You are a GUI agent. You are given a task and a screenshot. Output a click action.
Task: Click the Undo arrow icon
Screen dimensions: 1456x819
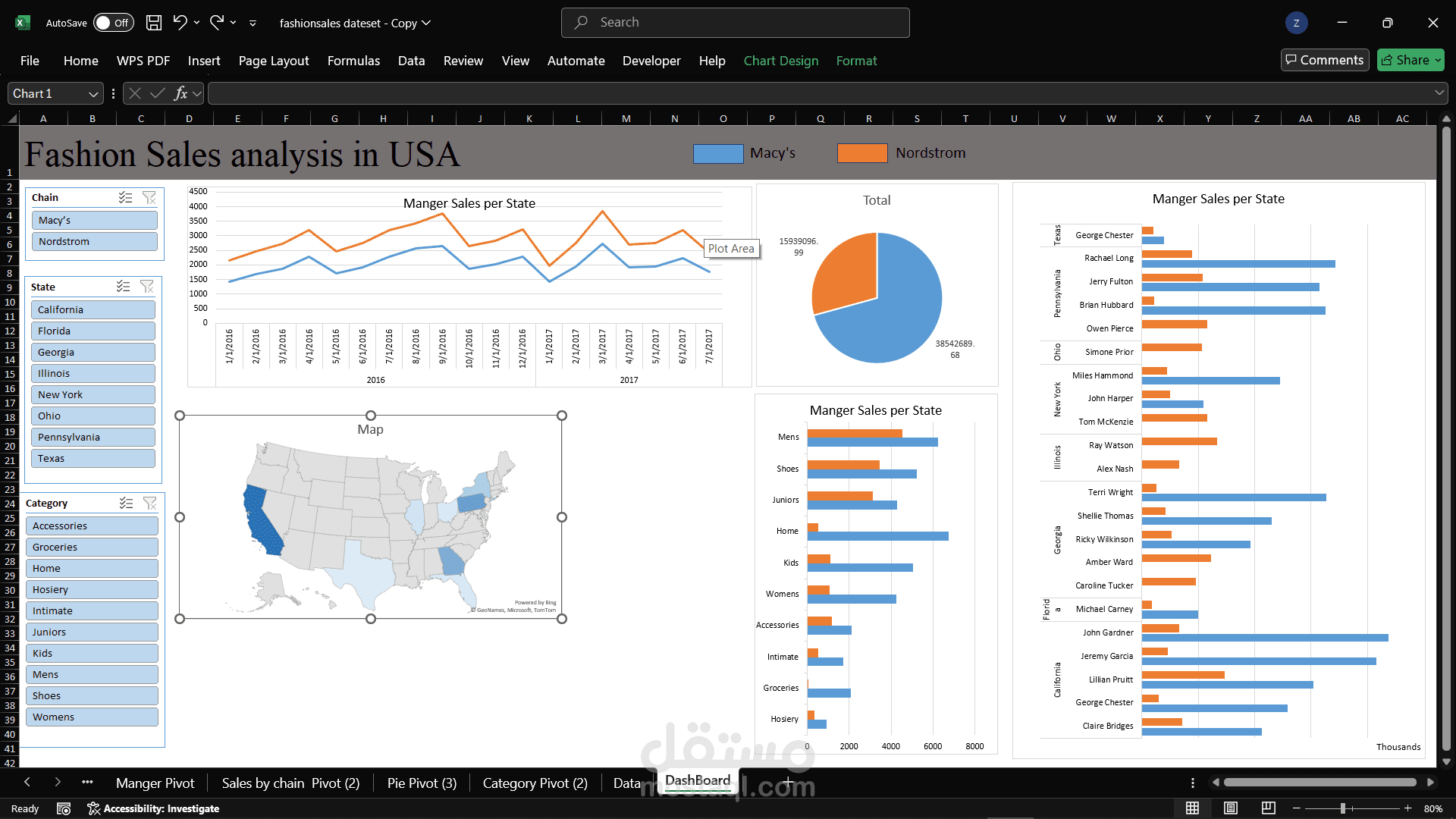[180, 23]
